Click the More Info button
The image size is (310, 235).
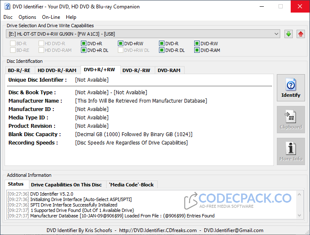(291, 152)
